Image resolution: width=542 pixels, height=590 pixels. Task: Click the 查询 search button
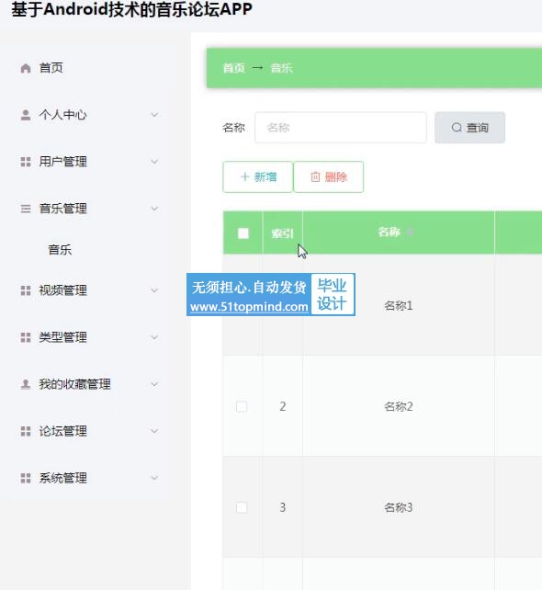pyautogui.click(x=469, y=128)
